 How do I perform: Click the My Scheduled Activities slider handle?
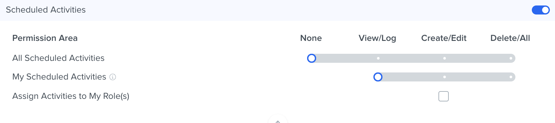378,77
